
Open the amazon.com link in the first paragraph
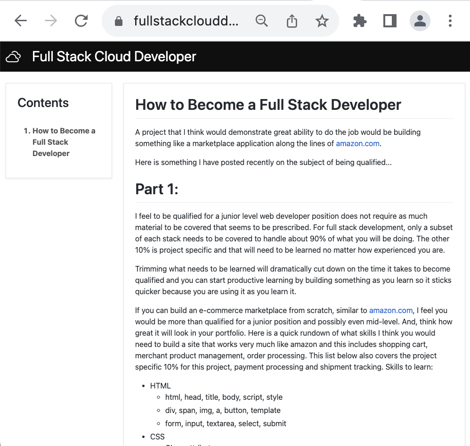(x=357, y=143)
